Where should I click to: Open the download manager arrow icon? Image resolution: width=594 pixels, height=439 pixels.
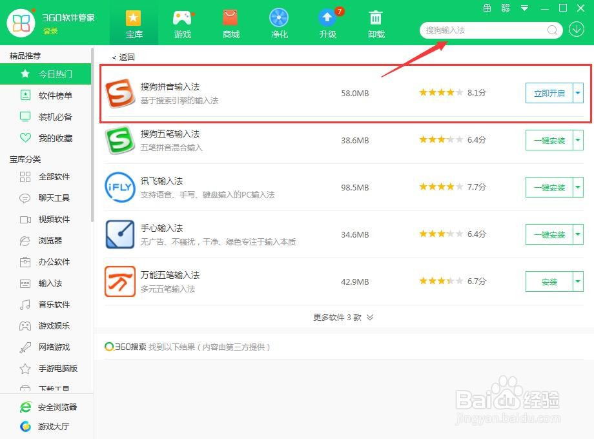576,30
